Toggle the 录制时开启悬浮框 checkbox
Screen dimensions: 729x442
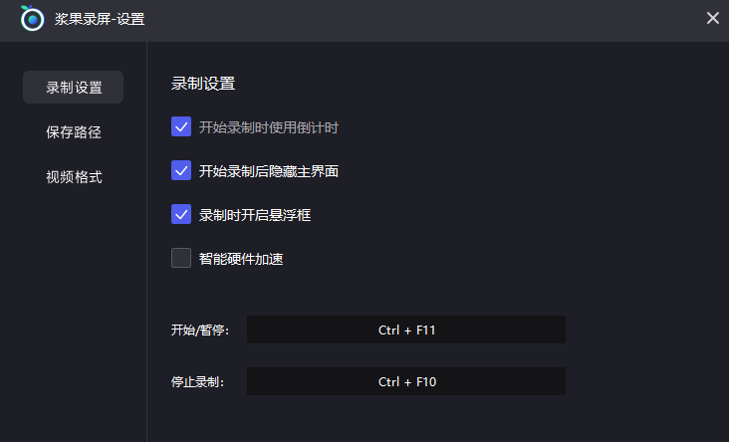click(x=181, y=214)
